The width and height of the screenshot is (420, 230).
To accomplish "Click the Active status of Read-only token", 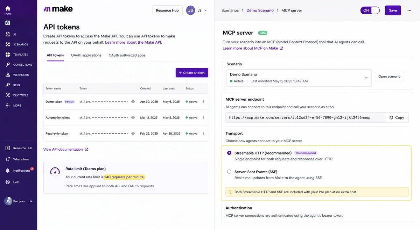I will coord(191,134).
